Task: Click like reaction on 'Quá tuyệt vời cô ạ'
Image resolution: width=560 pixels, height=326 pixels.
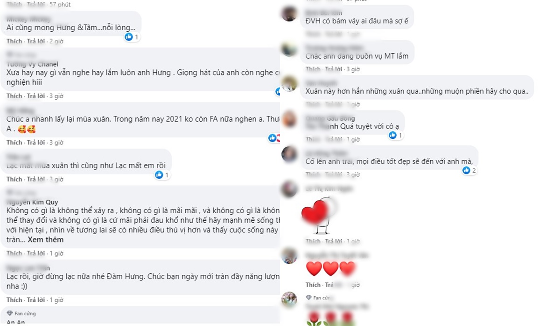Action: (x=392, y=135)
